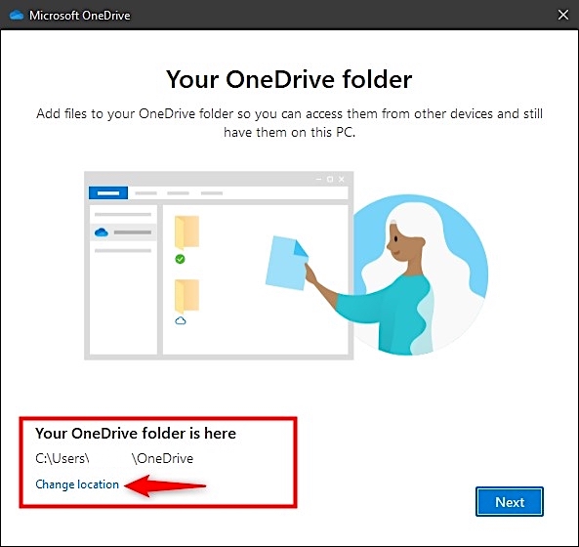This screenshot has height=547, width=579.
Task: Click the 'Microsoft OneDrive' title text
Action: 80,16
